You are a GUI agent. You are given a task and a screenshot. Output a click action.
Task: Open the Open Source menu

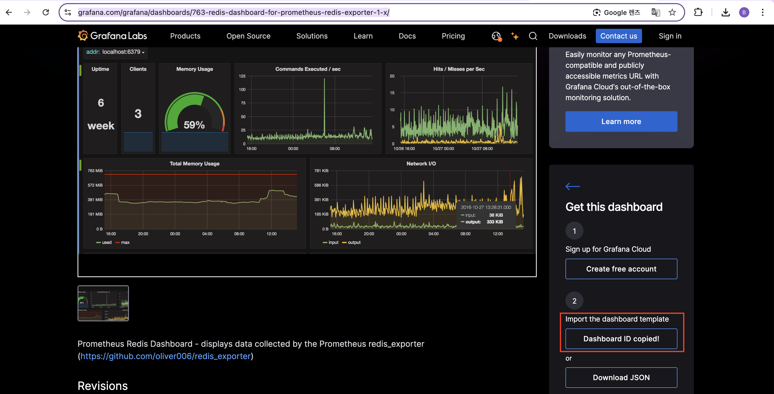click(x=248, y=36)
